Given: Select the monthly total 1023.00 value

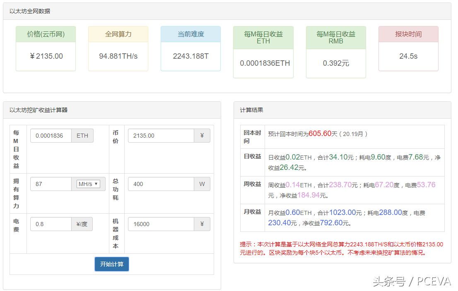Looking at the screenshot, I should [342, 212].
